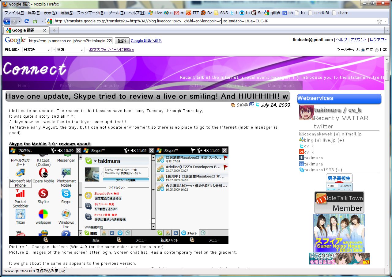Image resolution: width=392 pixels, height=277 pixels.
Task: Click the Google 翻訳へ戻る link
Action: pos(146,41)
